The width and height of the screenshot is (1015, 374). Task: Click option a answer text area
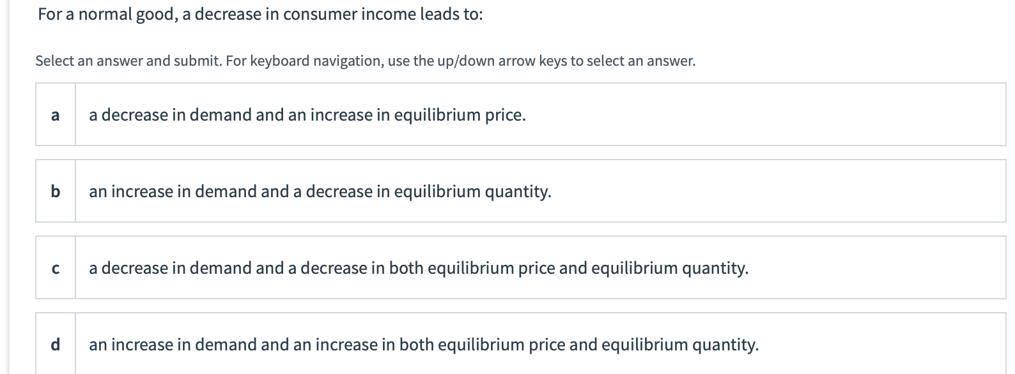click(x=307, y=115)
